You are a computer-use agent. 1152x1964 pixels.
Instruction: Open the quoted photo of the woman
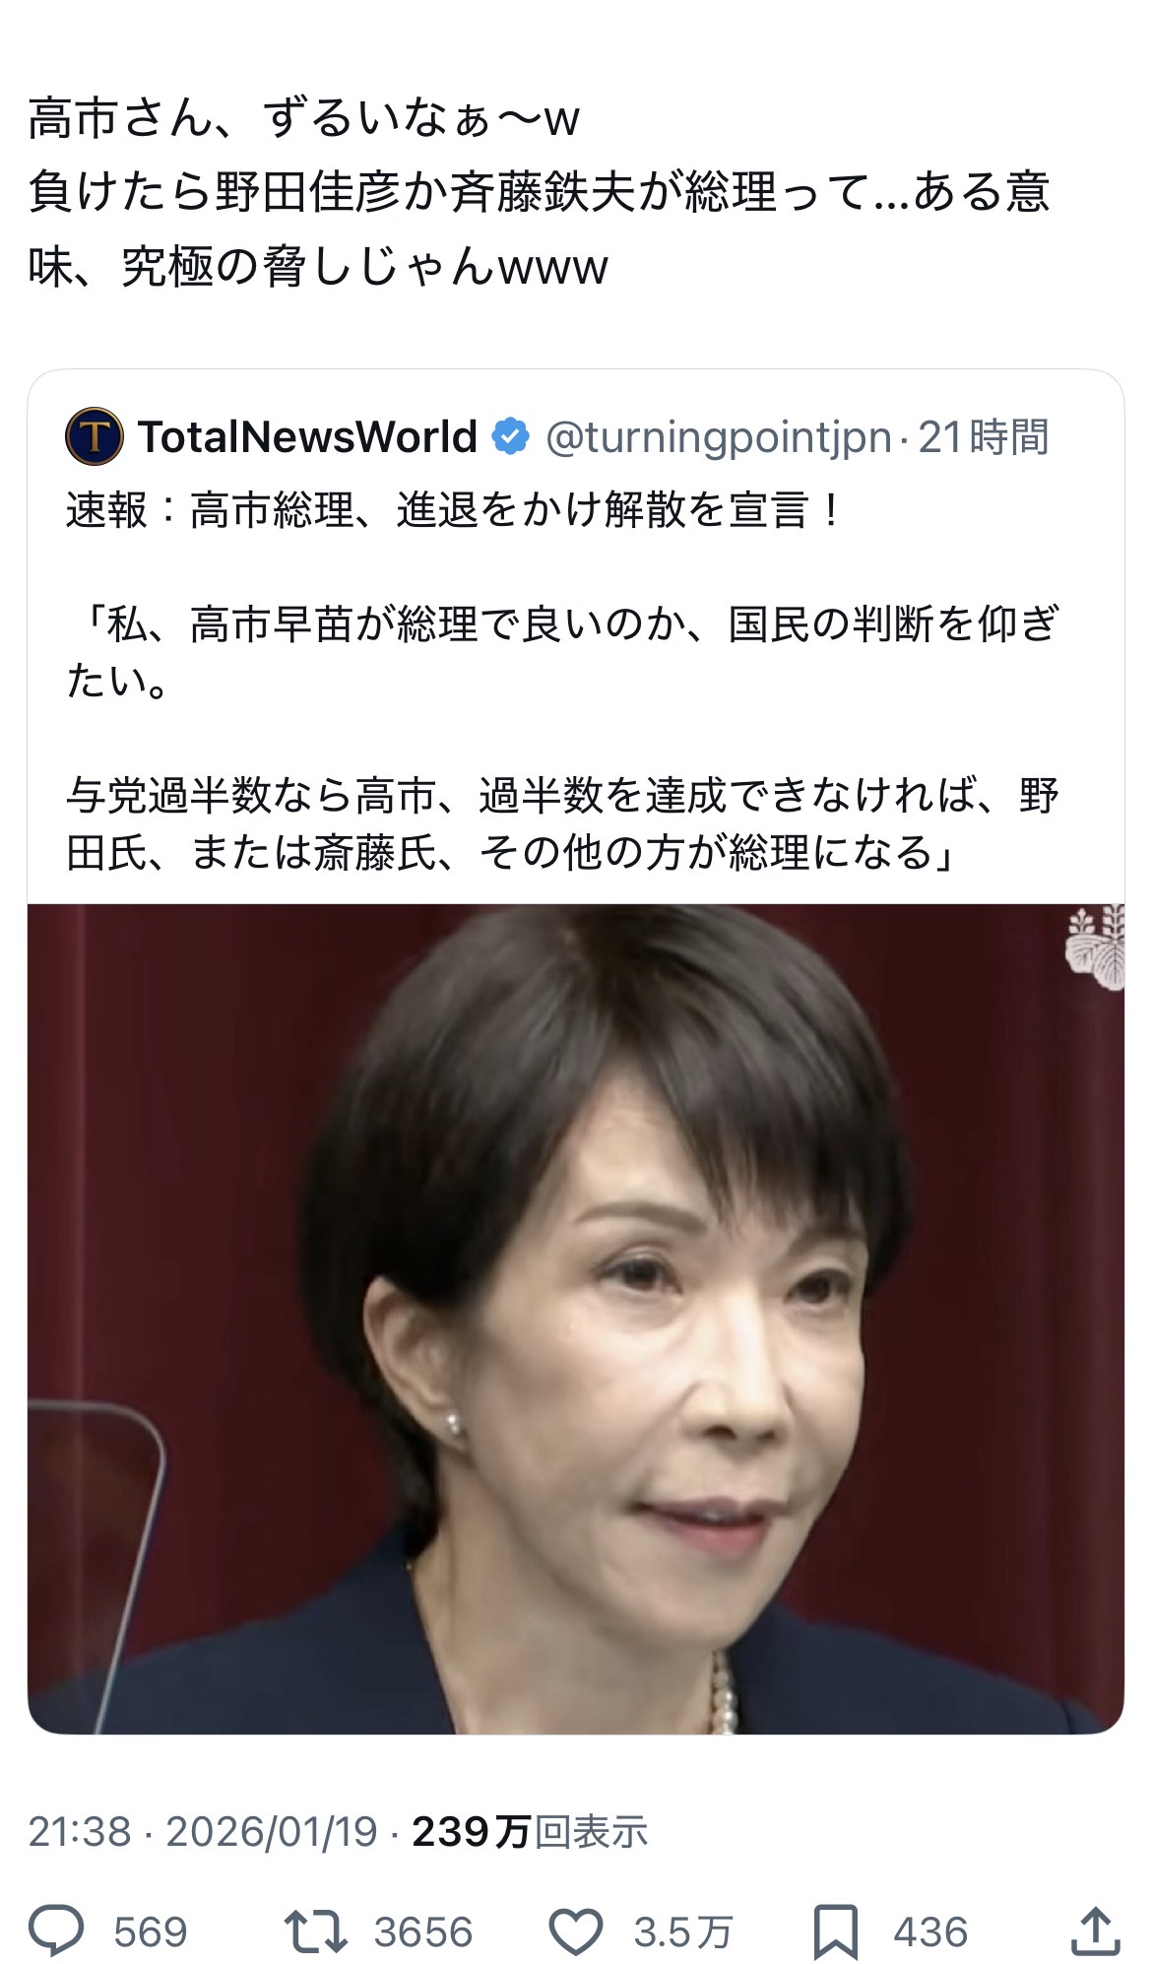click(x=576, y=1319)
